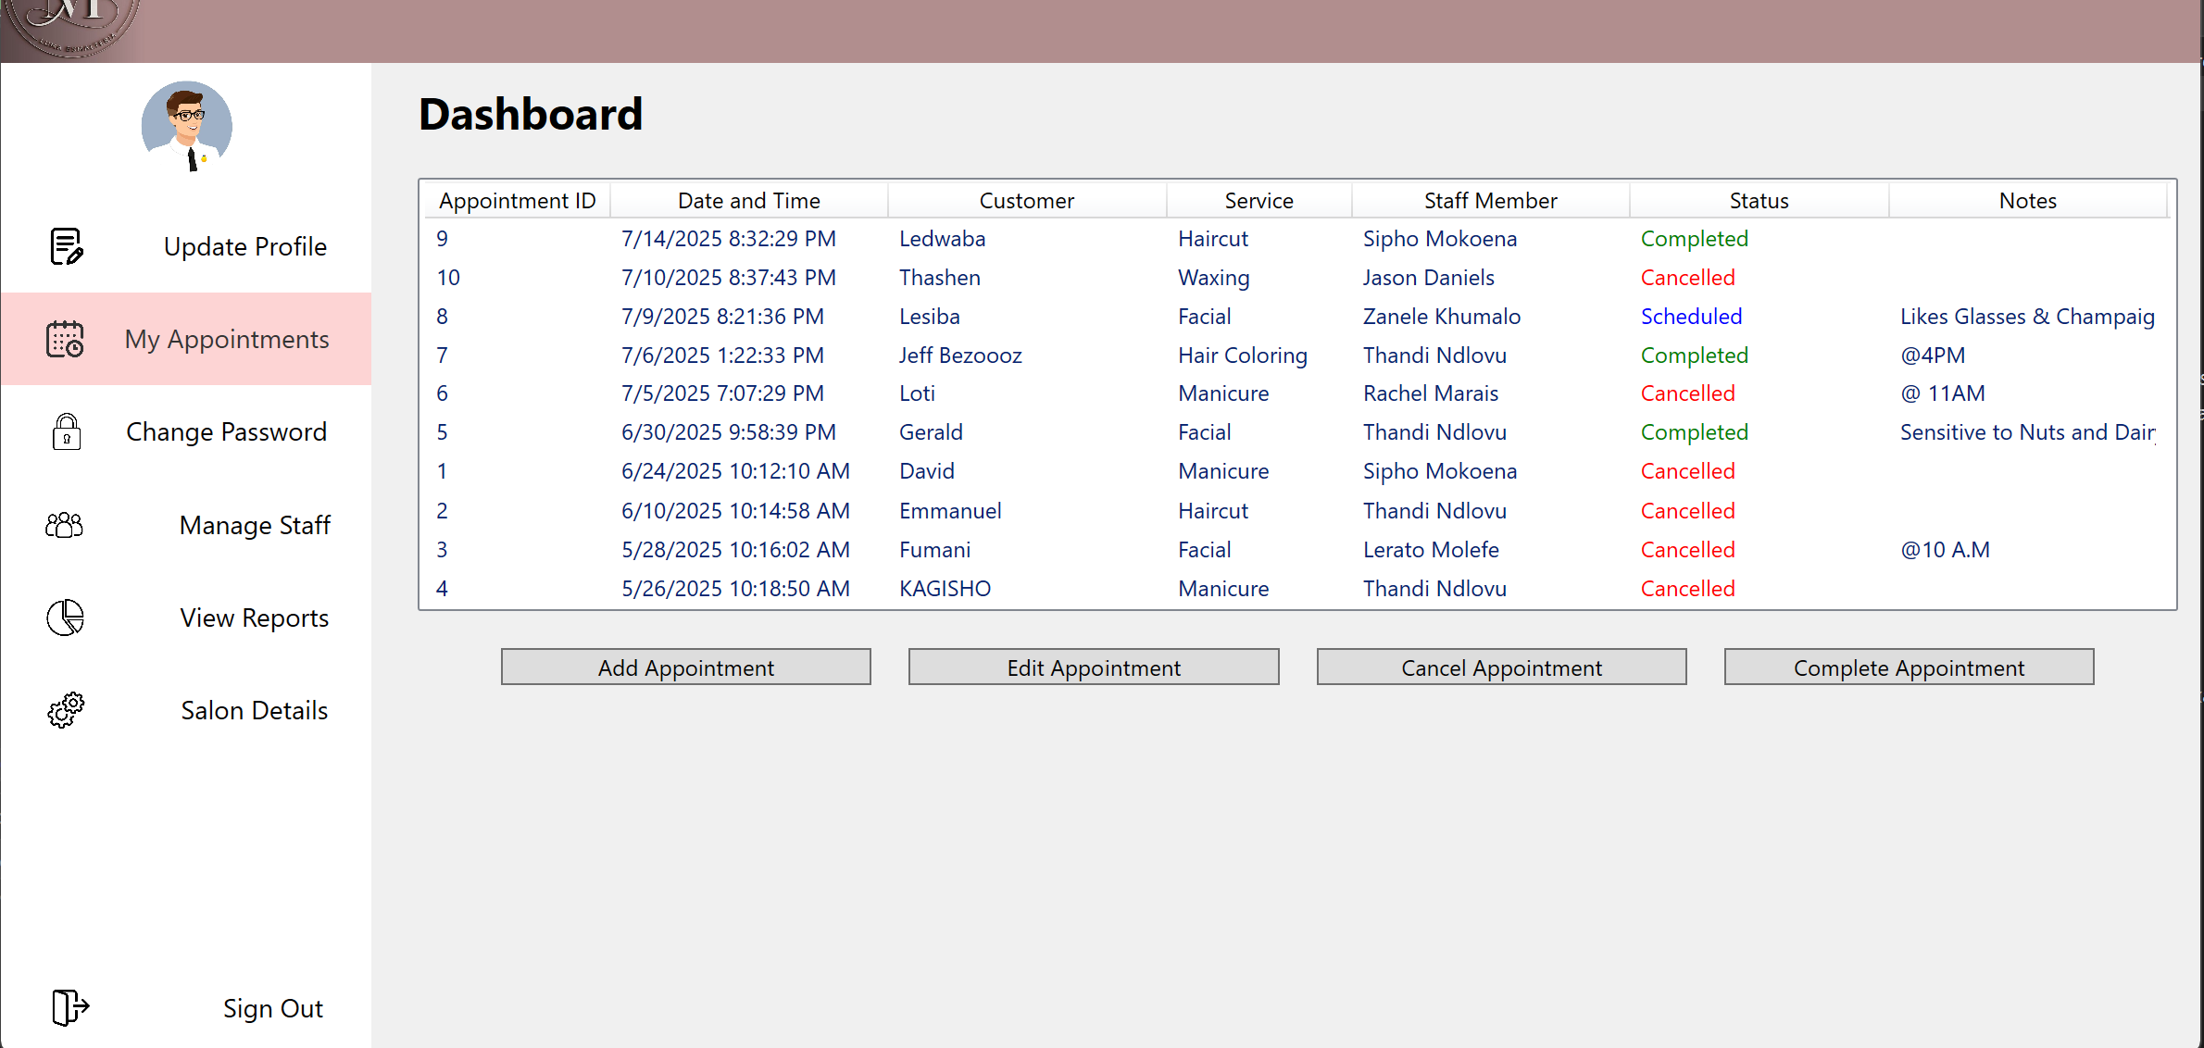The width and height of the screenshot is (2204, 1048).
Task: Open Salon Details from the sidebar menu
Action: point(255,710)
